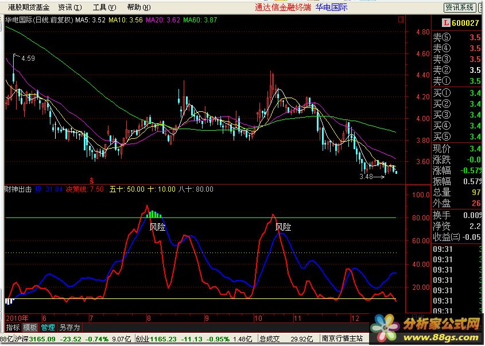This screenshot has width=485, height=346.
Task: Open the 港股期货基金 menu
Action: pos(29,7)
